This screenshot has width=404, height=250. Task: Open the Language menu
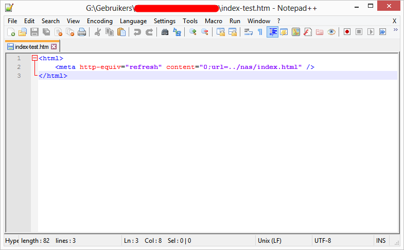click(x=133, y=21)
